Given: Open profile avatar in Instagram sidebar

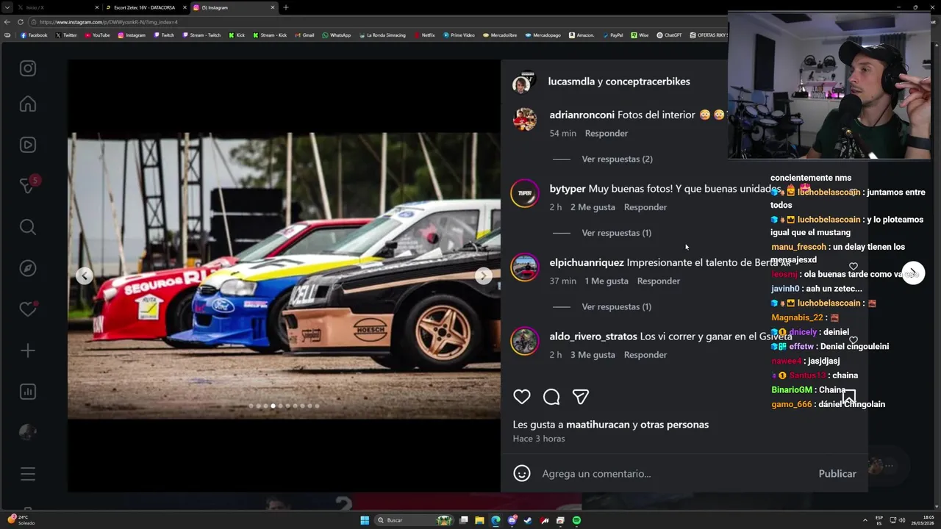Looking at the screenshot, I should click(x=28, y=432).
